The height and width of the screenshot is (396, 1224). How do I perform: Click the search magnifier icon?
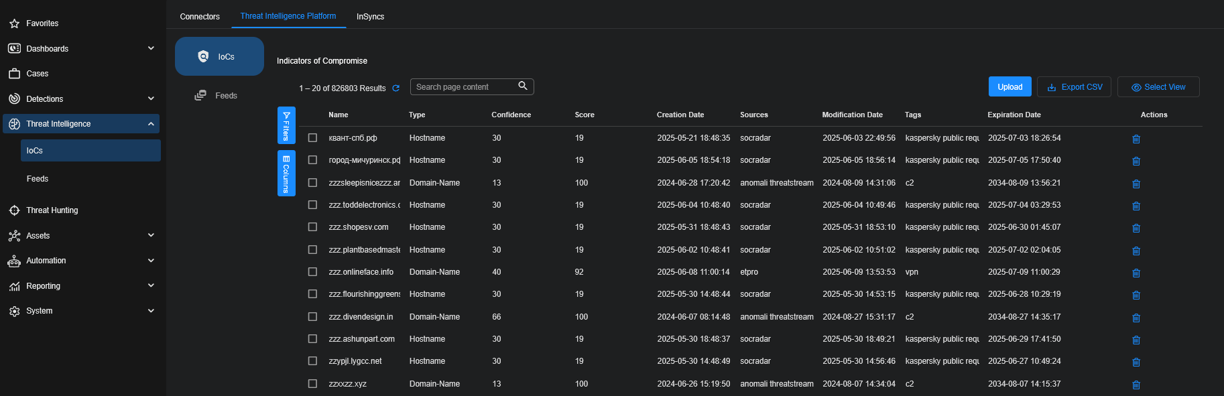point(523,86)
